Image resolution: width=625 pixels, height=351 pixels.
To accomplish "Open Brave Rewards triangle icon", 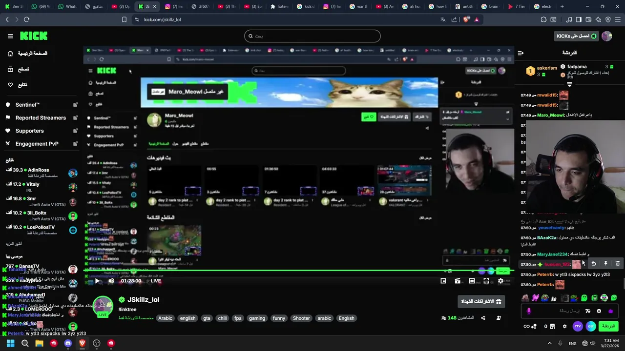I will click(x=477, y=19).
